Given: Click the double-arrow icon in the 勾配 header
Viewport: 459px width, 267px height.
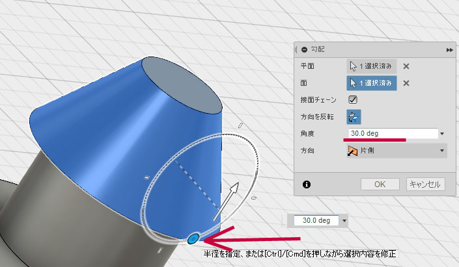Looking at the screenshot, I should [x=449, y=50].
